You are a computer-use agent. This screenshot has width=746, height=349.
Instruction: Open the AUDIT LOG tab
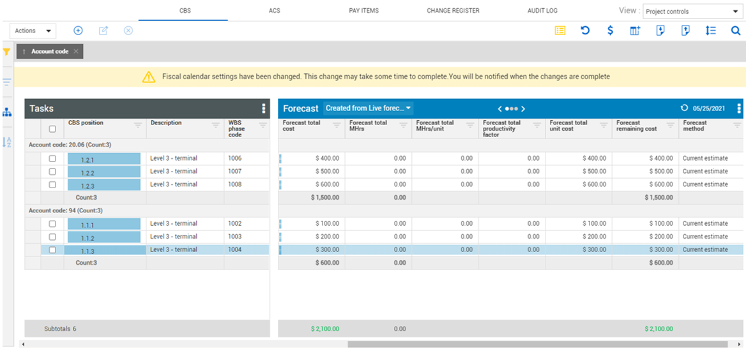pyautogui.click(x=542, y=10)
